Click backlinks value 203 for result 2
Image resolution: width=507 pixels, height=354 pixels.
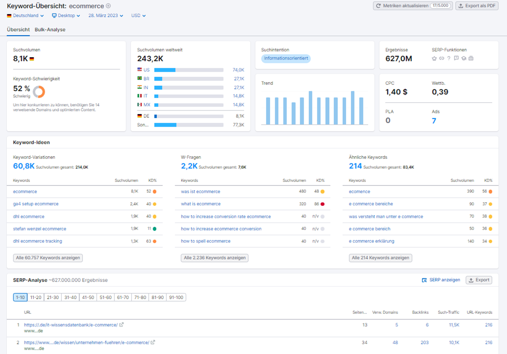(x=425, y=343)
